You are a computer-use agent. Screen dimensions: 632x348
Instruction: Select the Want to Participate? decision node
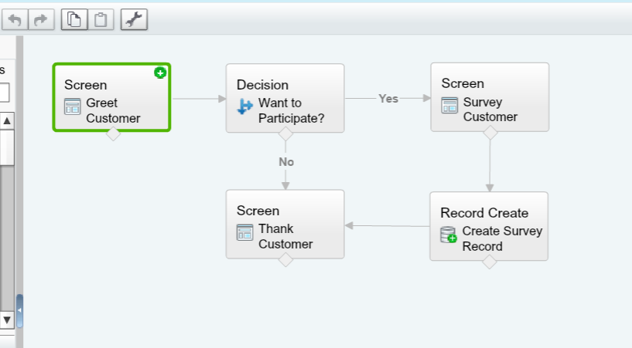285,97
